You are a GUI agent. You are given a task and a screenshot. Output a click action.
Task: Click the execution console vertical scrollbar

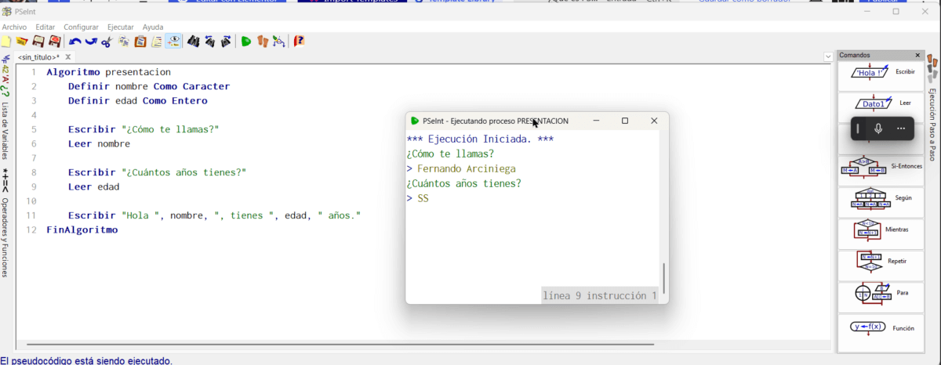[x=664, y=278]
